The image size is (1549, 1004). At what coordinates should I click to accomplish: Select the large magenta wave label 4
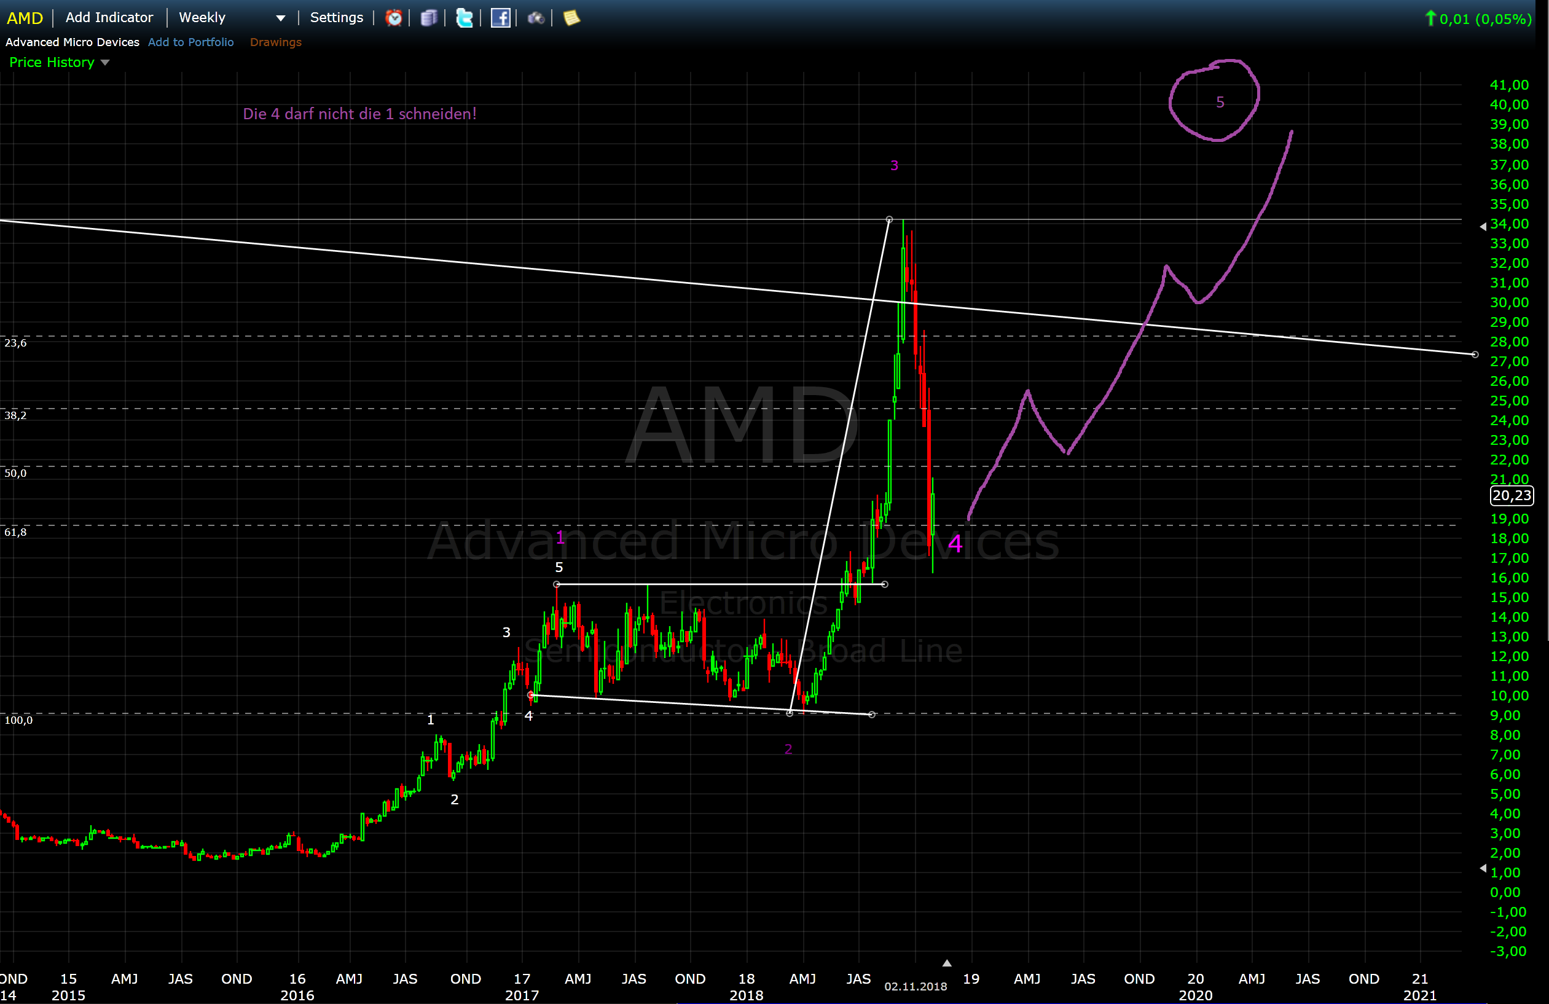click(955, 543)
